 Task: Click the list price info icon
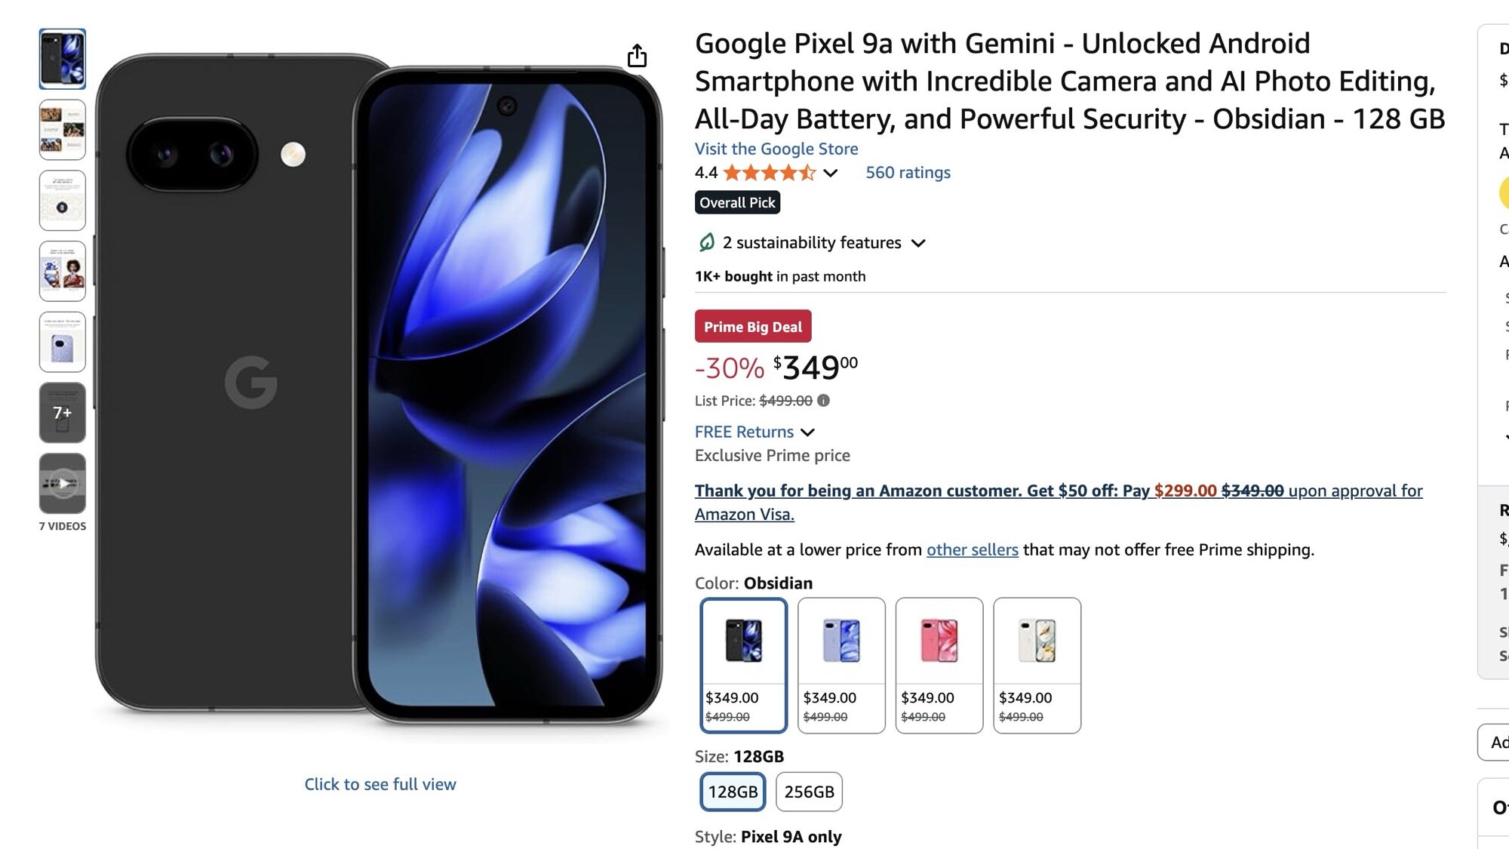point(824,401)
